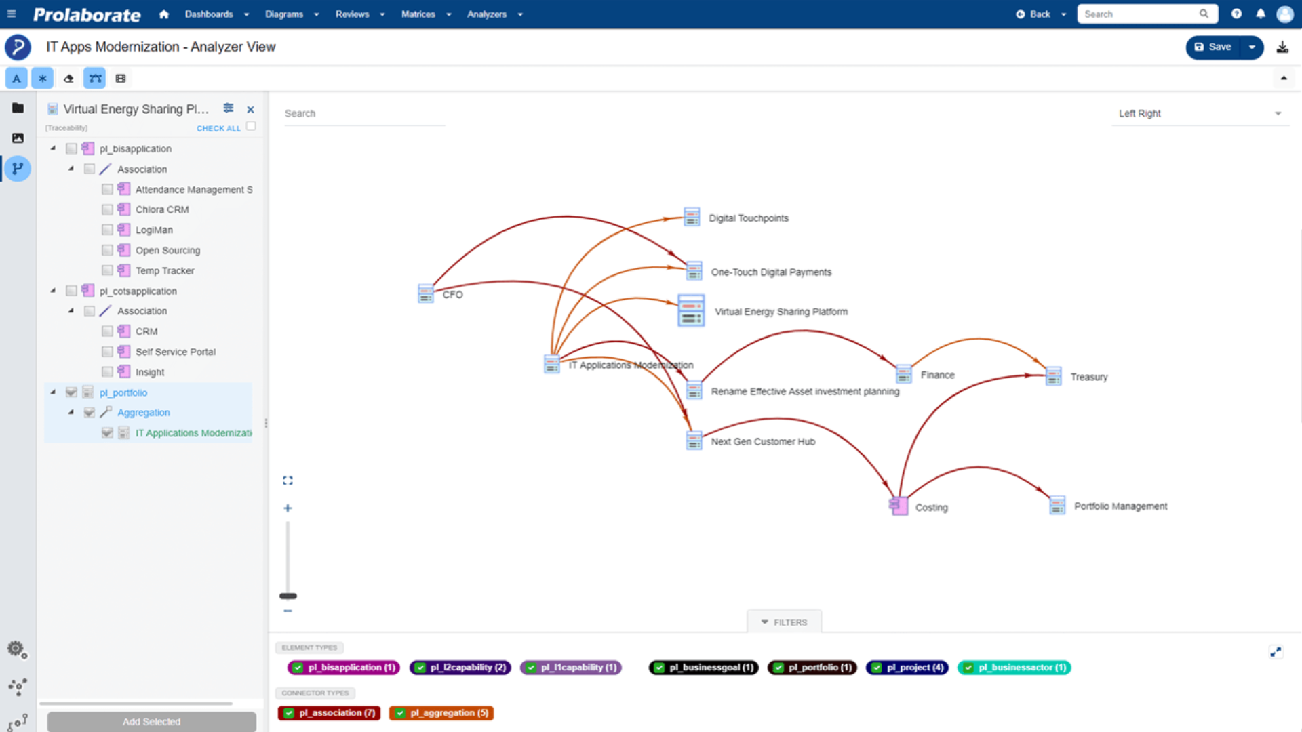Click the Save button

[x=1212, y=47]
